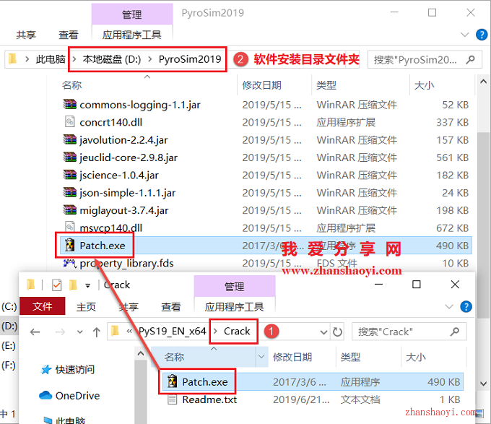Open Quick Access star in navigation pane
491x424 pixels.
[x=46, y=370]
